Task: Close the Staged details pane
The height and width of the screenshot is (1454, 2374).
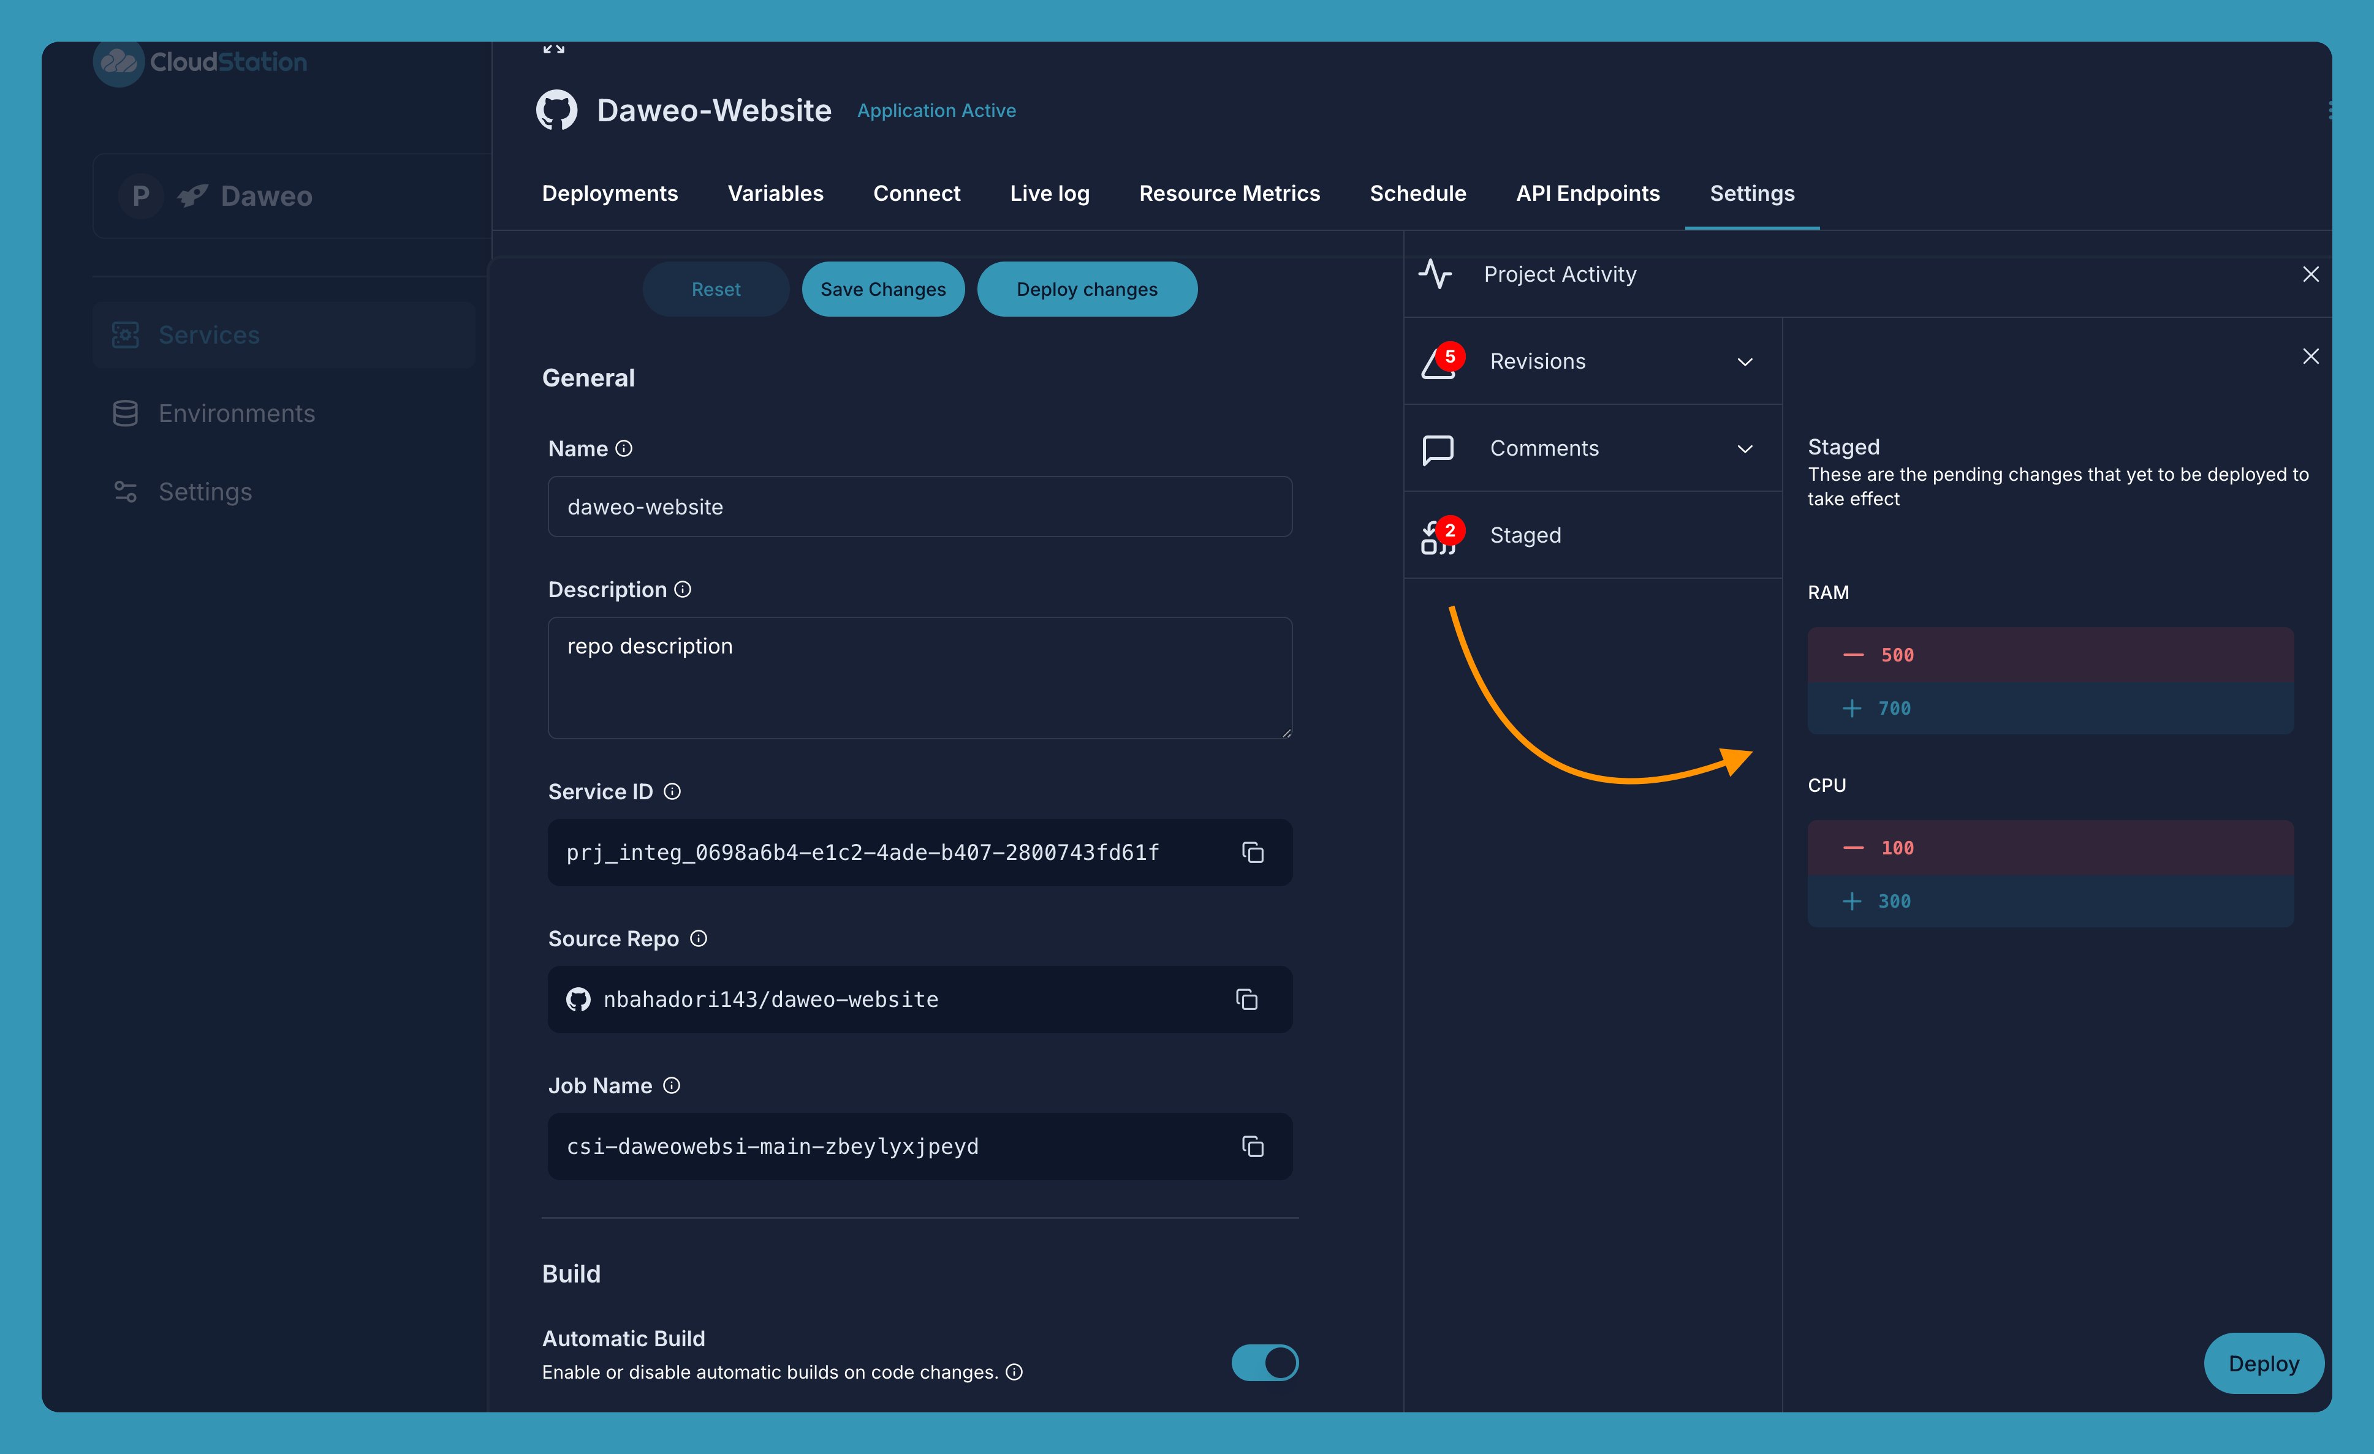Action: pyautogui.click(x=2310, y=356)
